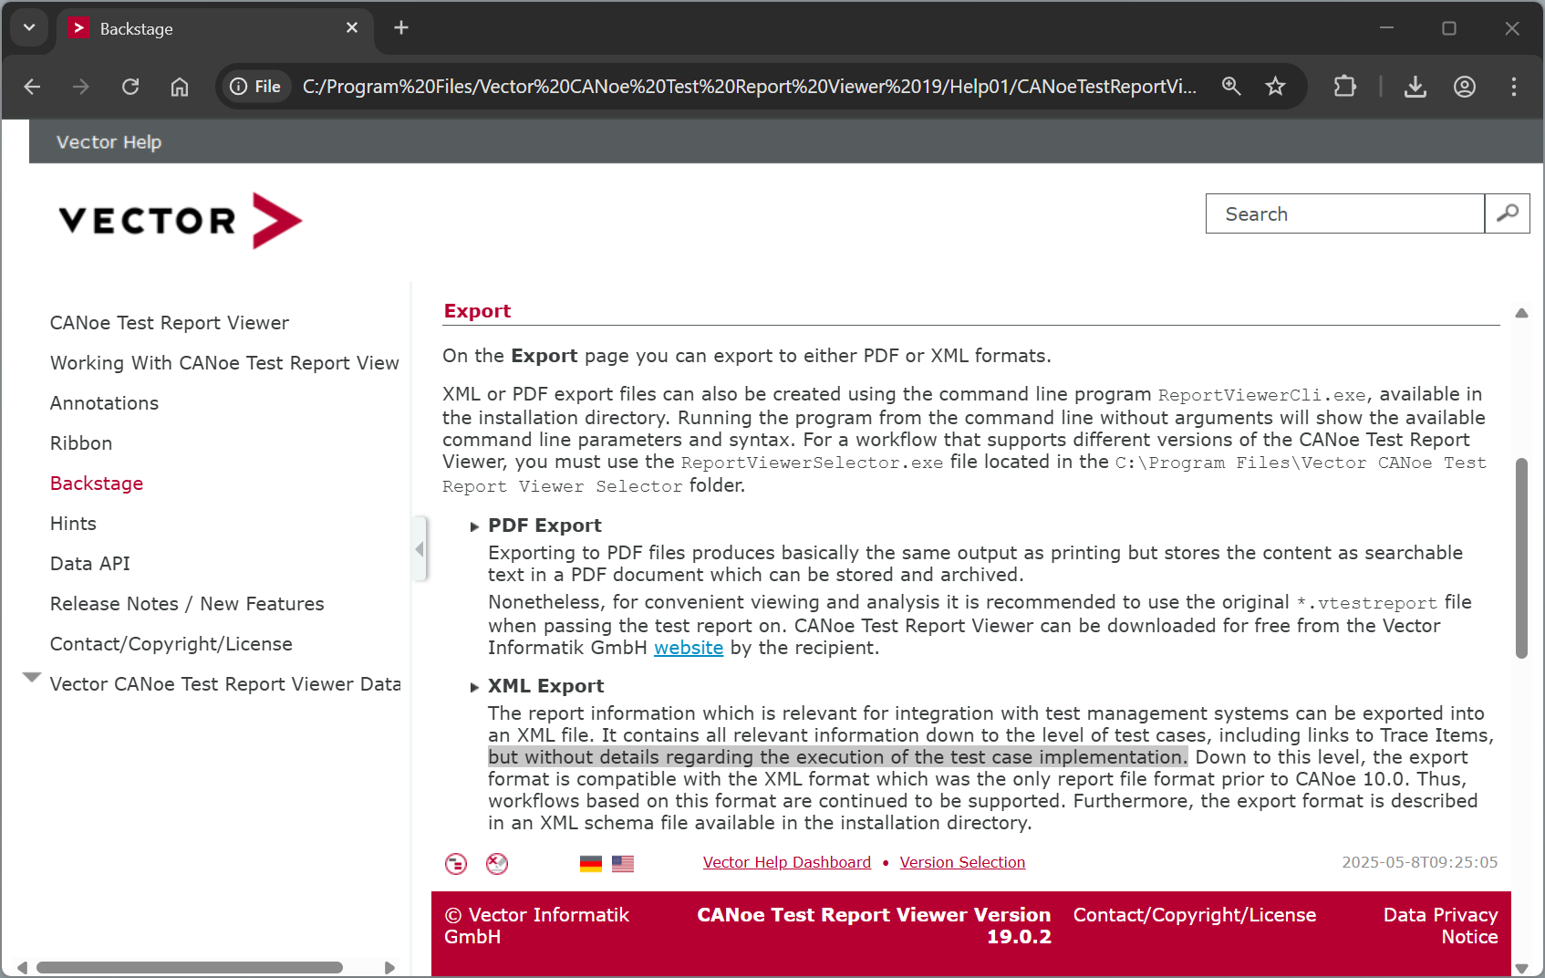The width and height of the screenshot is (1545, 978).
Task: Zoom using the address bar magnifier icon
Action: [1231, 87]
